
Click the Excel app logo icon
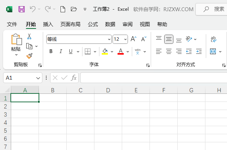point(9,9)
